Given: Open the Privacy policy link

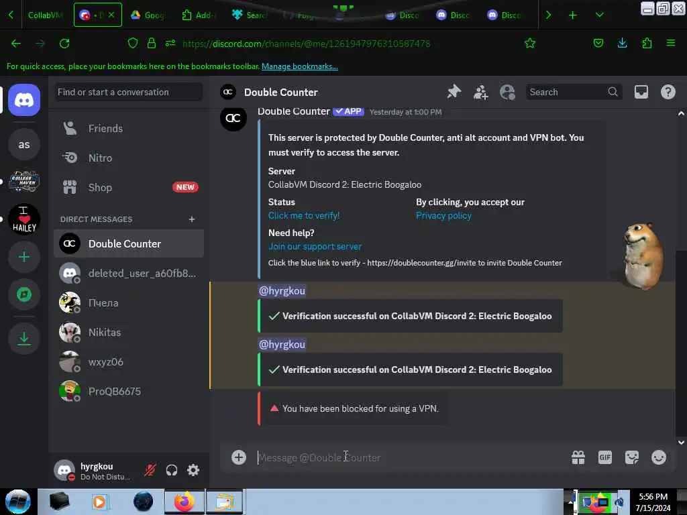Looking at the screenshot, I should click(443, 215).
